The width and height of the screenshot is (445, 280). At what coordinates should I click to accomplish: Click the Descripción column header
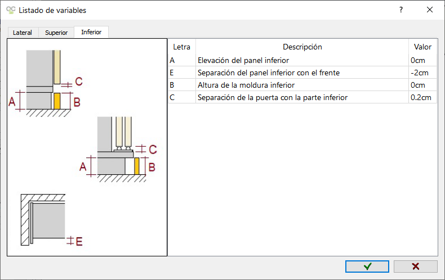(302, 47)
